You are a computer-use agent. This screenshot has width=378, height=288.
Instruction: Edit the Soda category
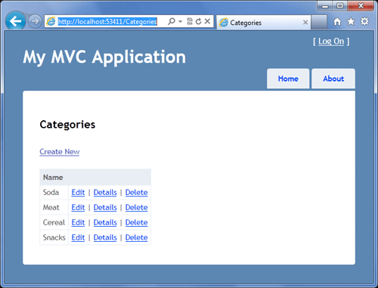tap(78, 193)
